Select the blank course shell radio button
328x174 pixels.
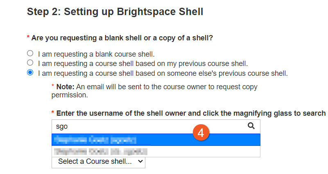tap(30, 53)
